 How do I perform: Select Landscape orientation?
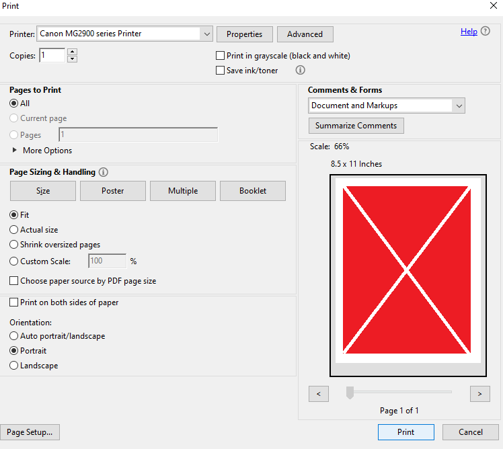pos(14,365)
